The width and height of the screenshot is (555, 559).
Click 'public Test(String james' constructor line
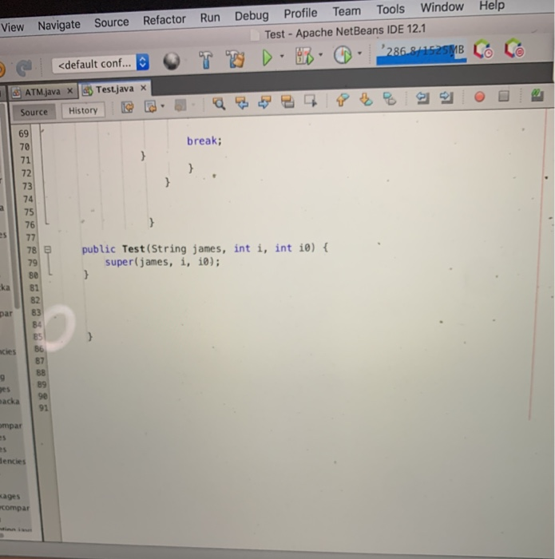click(x=204, y=248)
